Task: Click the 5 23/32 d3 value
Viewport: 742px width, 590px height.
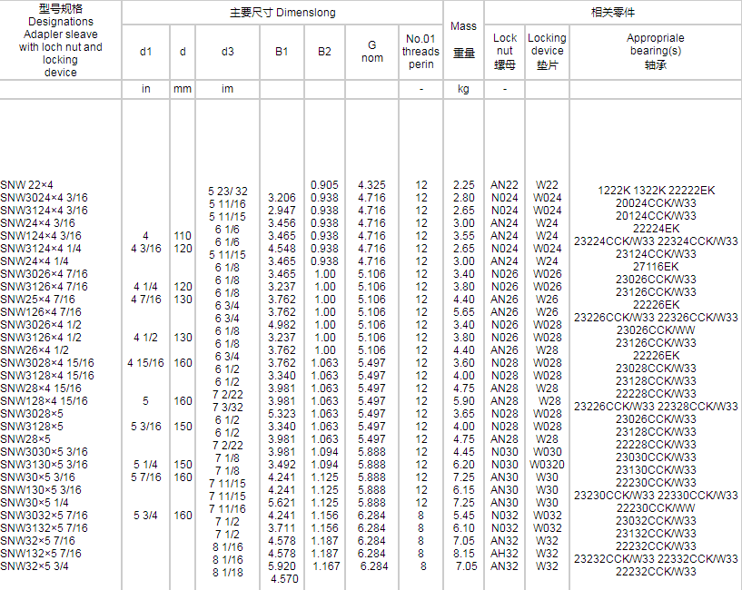Action: pos(228,192)
